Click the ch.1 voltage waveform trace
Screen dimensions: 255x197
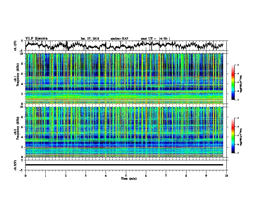tap(124, 46)
